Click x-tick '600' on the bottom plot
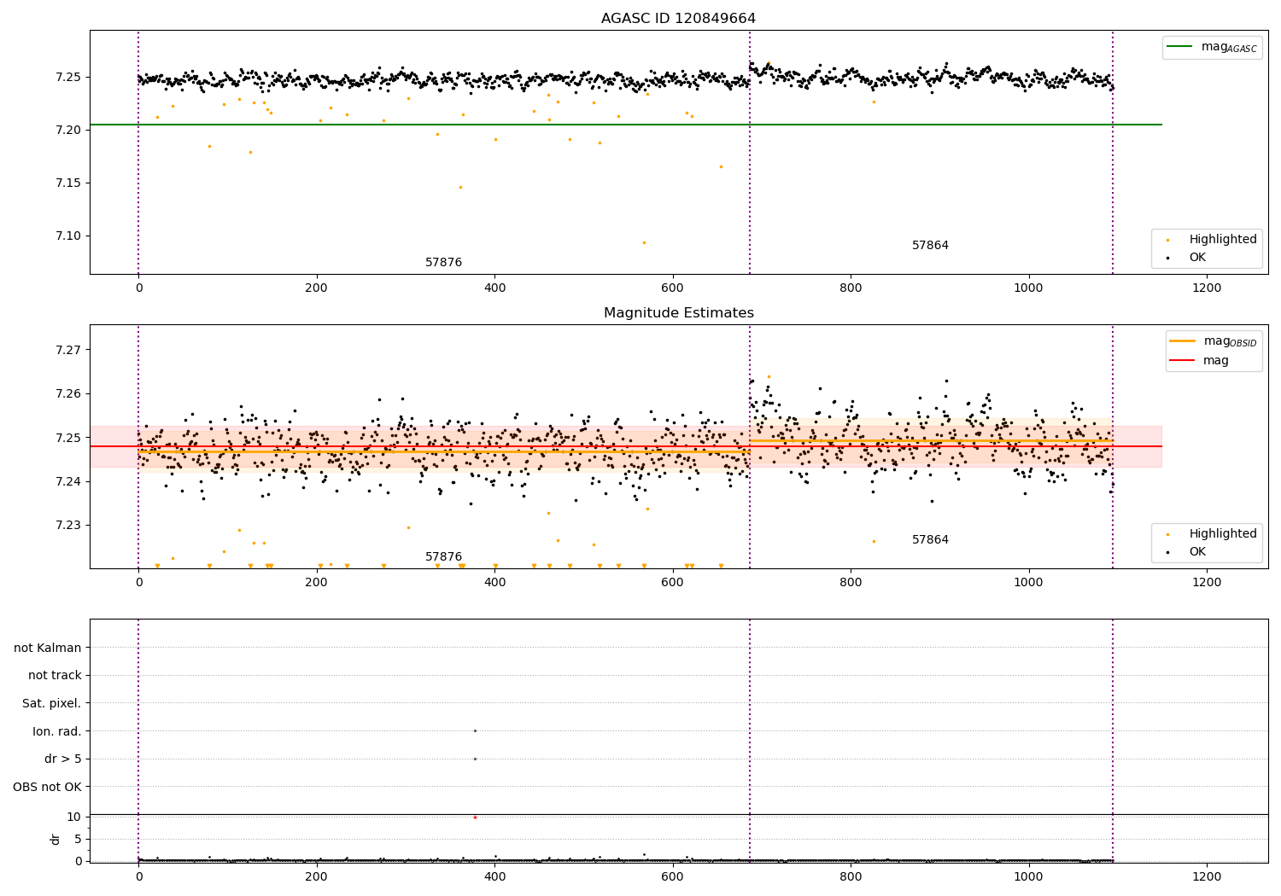Screen dimensions: 1281x896 pyautogui.click(x=673, y=876)
